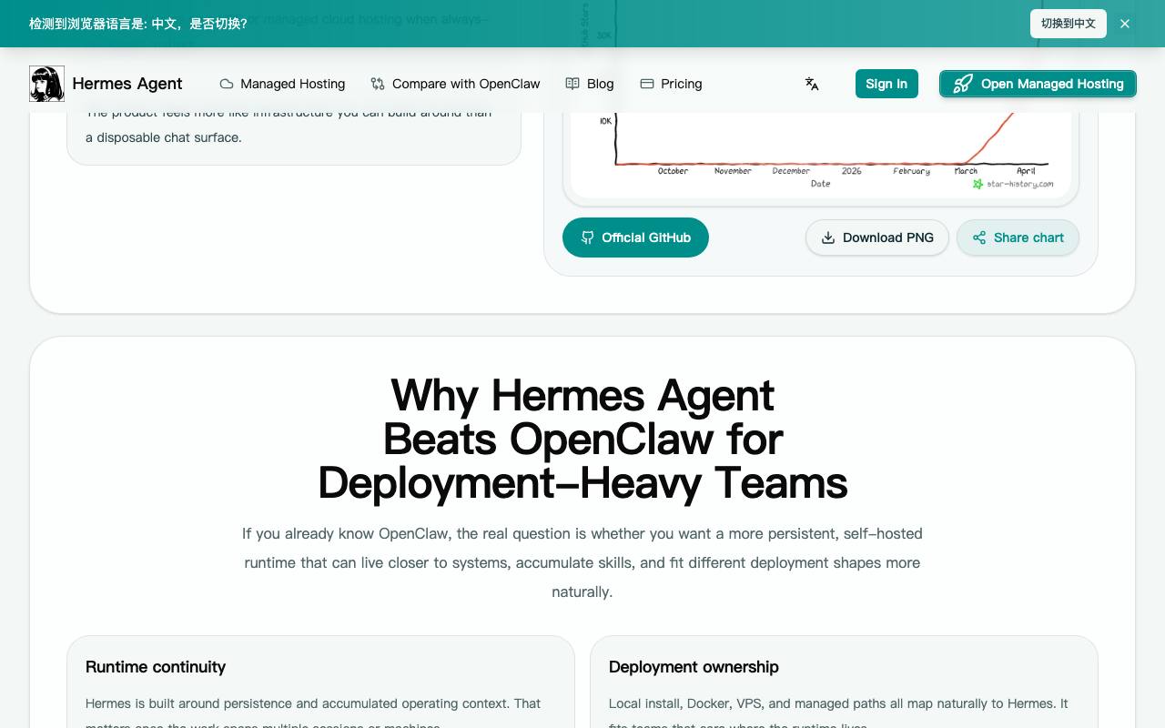Open the Hermes Agent home title link
The height and width of the screenshot is (728, 1165).
(x=127, y=84)
